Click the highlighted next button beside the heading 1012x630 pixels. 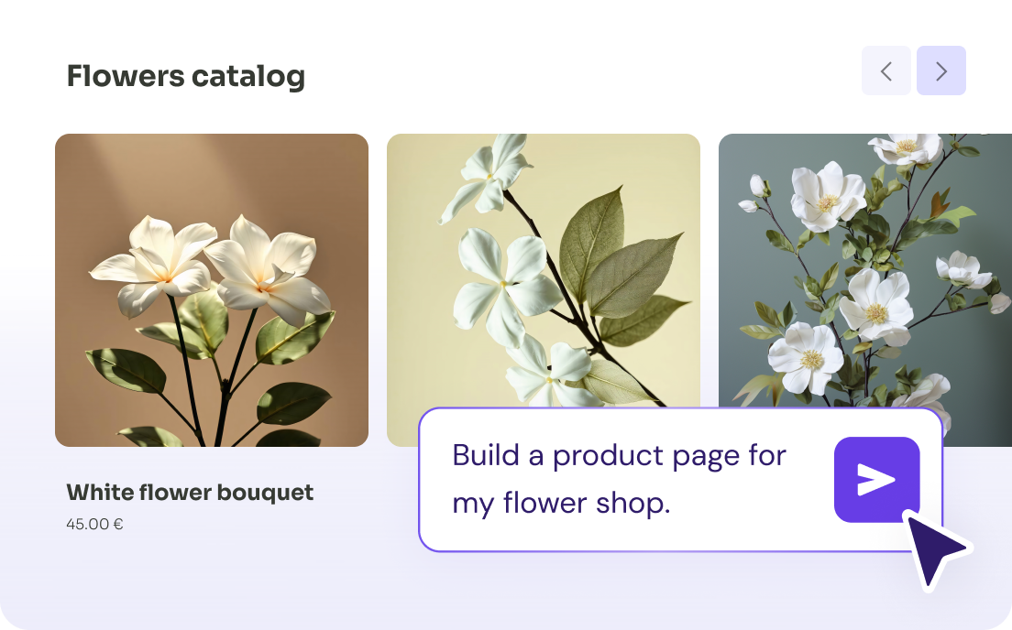(x=940, y=71)
